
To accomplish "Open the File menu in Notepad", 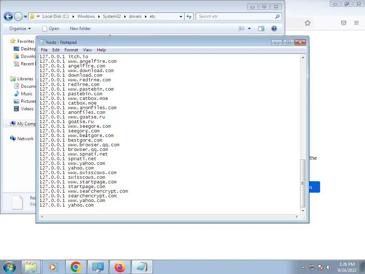I will click(x=44, y=50).
